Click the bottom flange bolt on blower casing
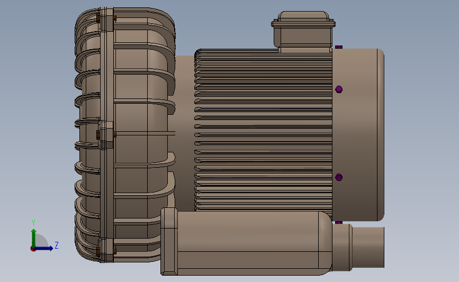 tap(106, 250)
